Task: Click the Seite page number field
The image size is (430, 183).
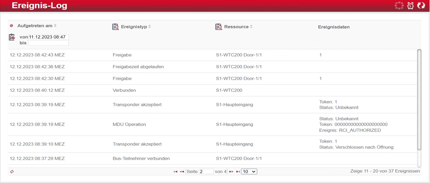Action: click(206, 171)
